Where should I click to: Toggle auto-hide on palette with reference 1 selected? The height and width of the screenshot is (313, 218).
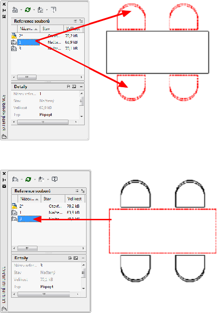4,10
